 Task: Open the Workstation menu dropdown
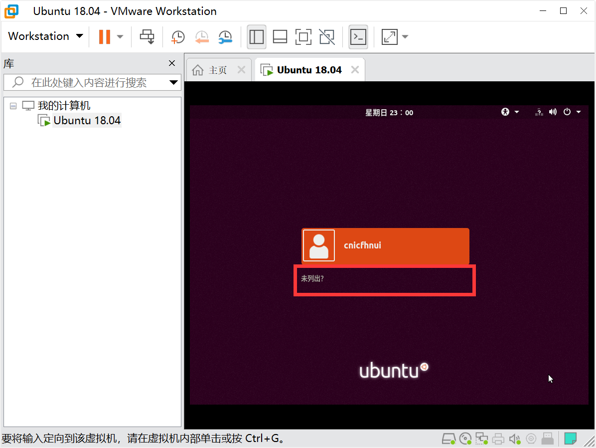click(x=44, y=36)
